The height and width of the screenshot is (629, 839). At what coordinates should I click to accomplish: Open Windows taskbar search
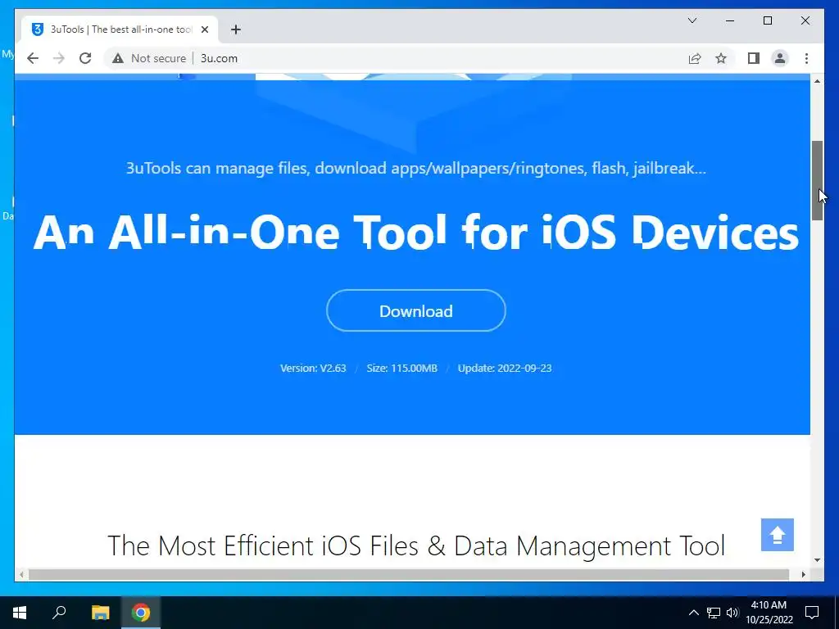point(59,613)
